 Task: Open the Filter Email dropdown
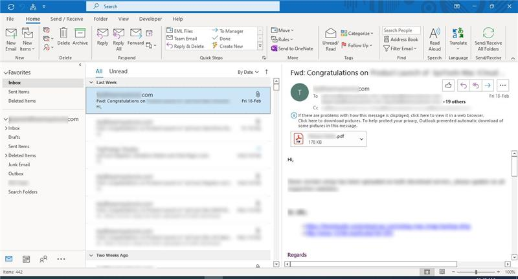click(400, 49)
